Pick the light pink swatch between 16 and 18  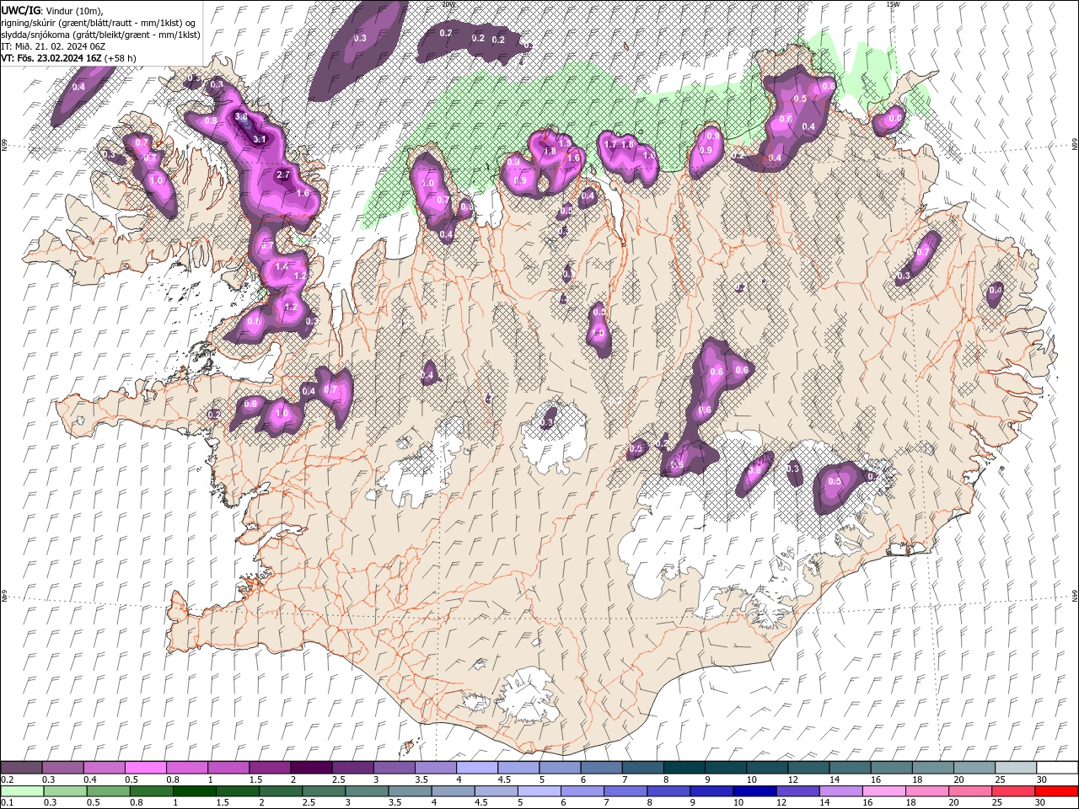tap(885, 791)
